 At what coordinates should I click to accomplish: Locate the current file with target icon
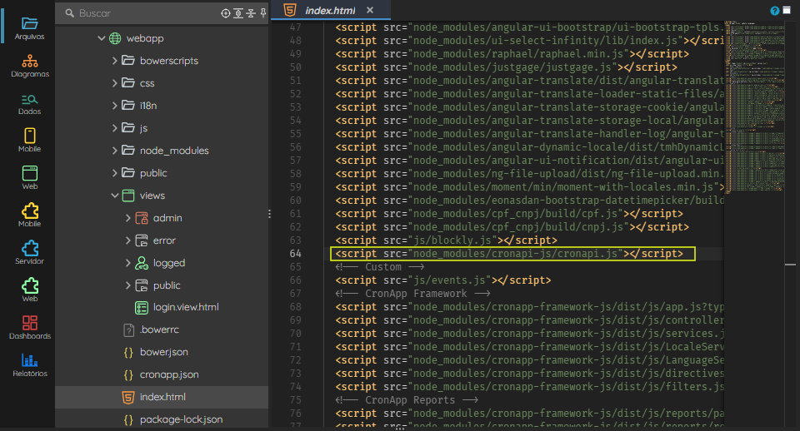click(x=226, y=13)
